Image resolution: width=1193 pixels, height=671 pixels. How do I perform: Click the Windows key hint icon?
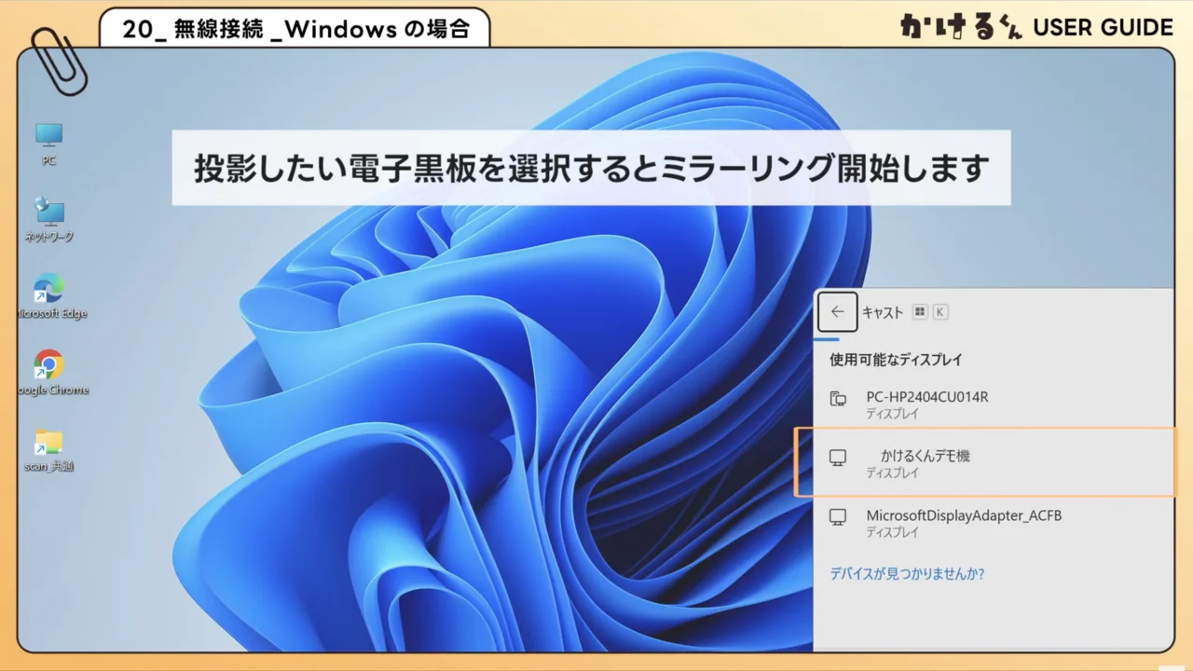pyautogui.click(x=920, y=312)
